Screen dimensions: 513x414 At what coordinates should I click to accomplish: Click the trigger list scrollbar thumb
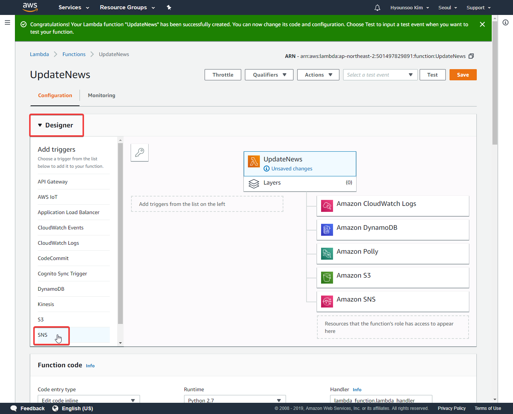click(120, 234)
